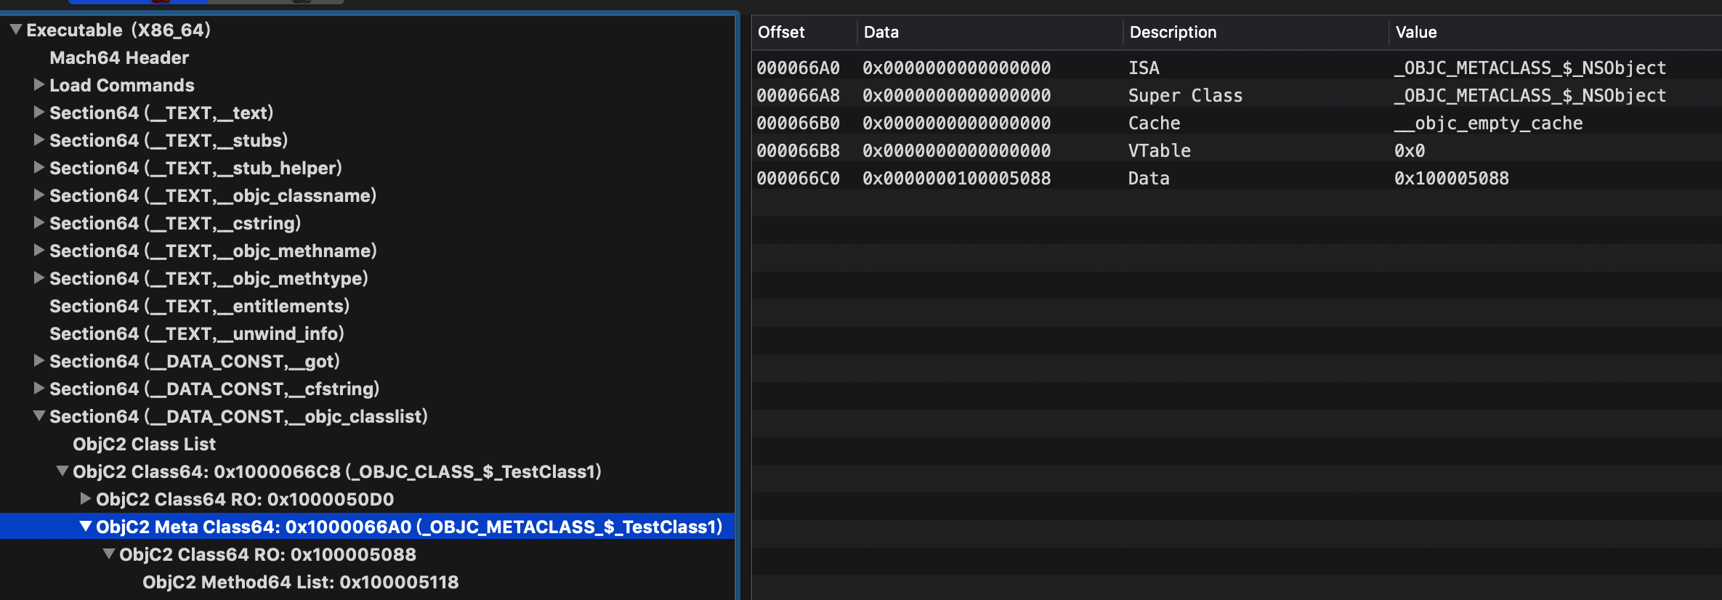Expand Section64 (__DATA_CONST,__got) triangle
1722x600 pixels.
(39, 361)
